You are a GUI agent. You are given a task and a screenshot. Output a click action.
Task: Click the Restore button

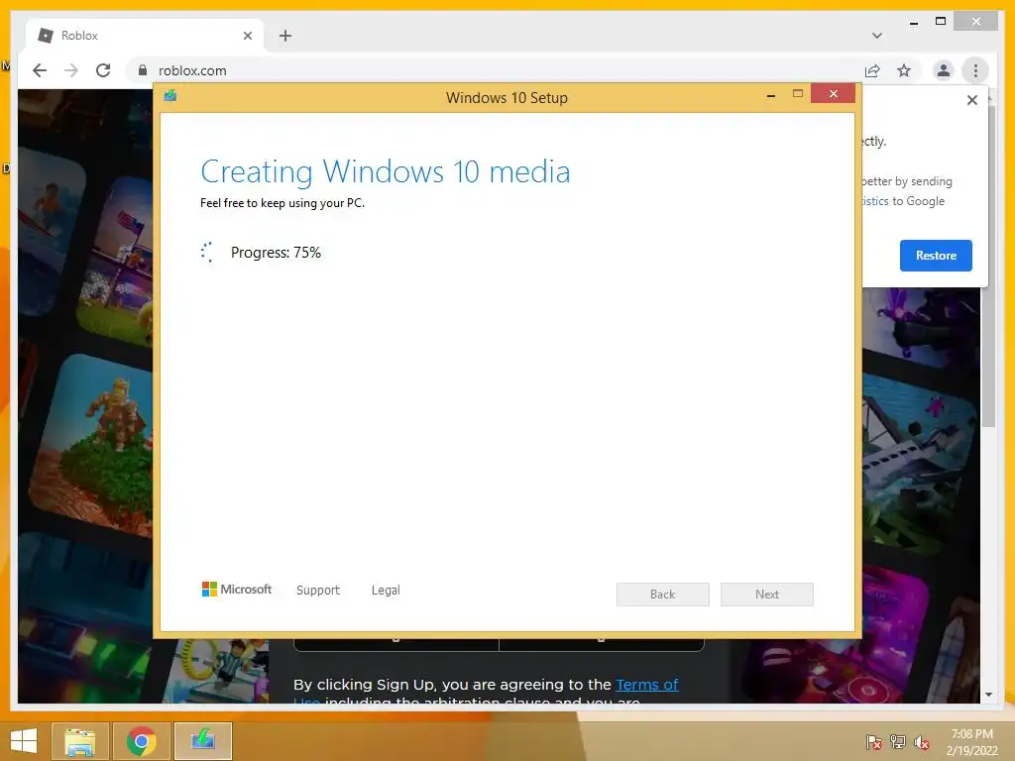point(936,256)
